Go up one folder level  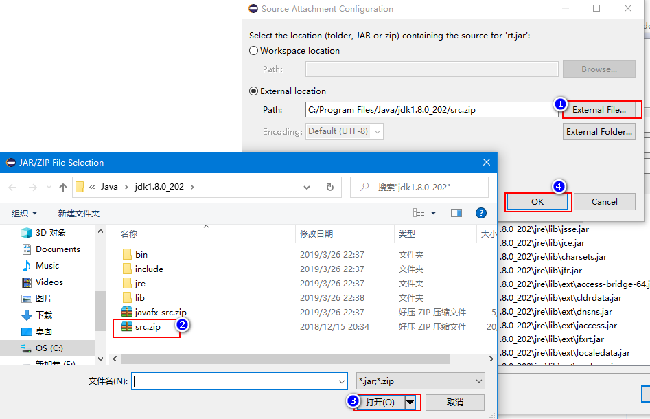tap(63, 188)
